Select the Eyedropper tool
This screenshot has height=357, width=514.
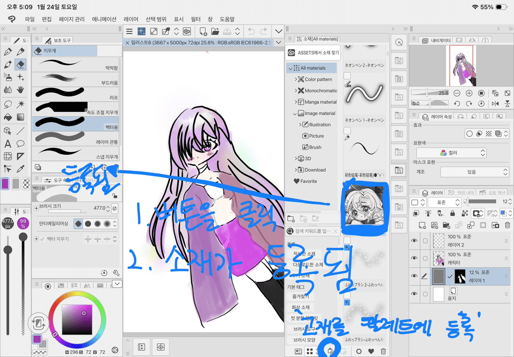[x=21, y=169]
